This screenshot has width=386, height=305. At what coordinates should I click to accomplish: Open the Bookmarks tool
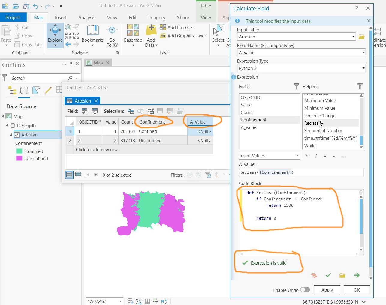click(x=92, y=35)
